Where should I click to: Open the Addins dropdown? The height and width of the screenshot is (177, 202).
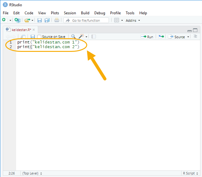click(x=133, y=20)
